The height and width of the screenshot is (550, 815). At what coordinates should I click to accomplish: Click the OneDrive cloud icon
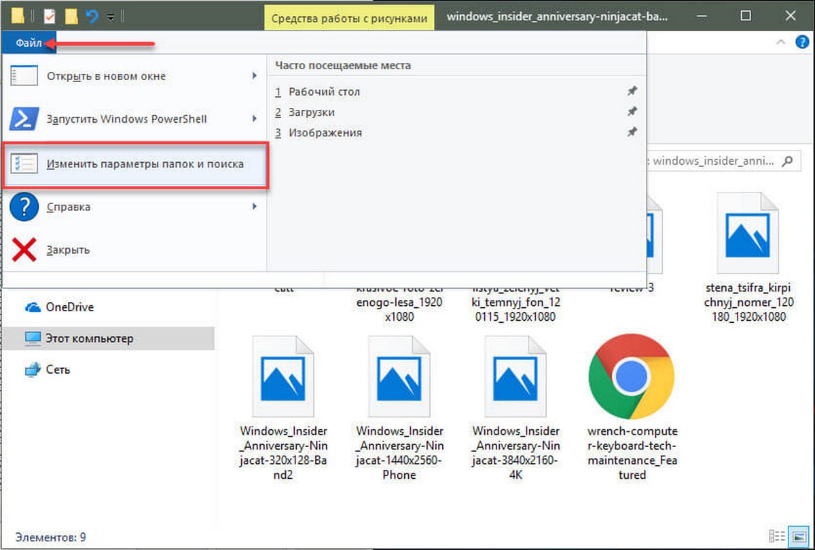coord(33,308)
